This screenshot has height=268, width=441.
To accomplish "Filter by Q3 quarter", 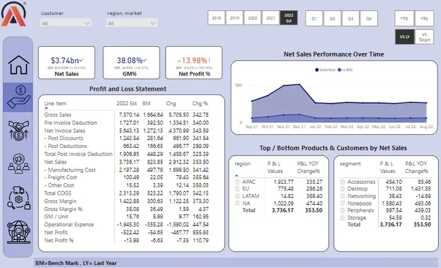I will 351,18.
